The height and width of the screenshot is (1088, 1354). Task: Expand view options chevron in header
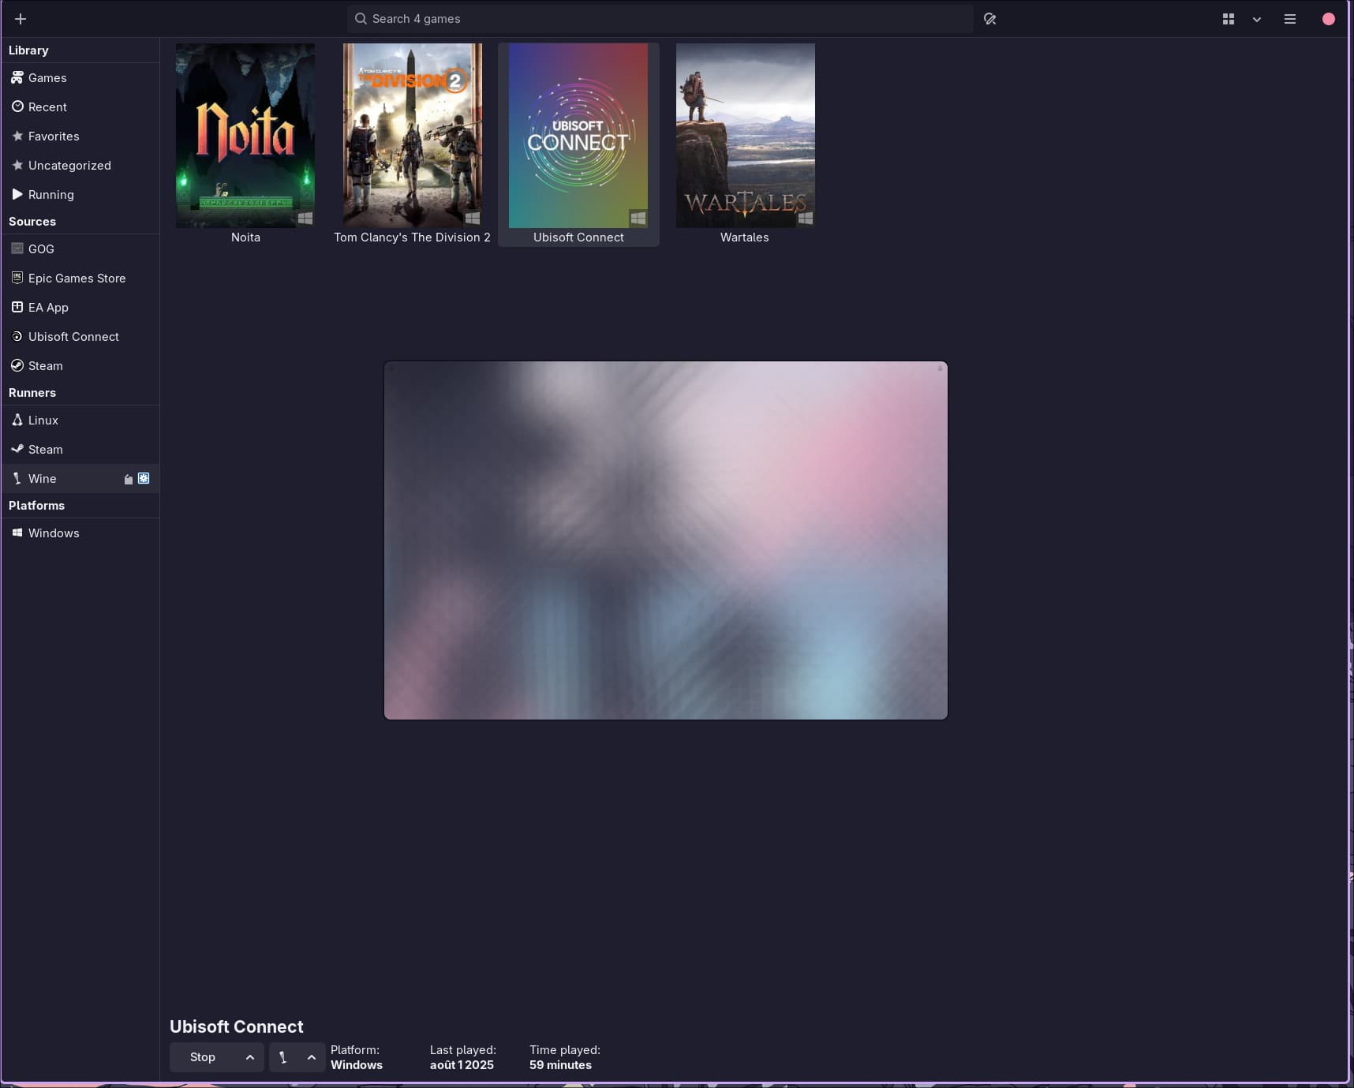(x=1257, y=19)
